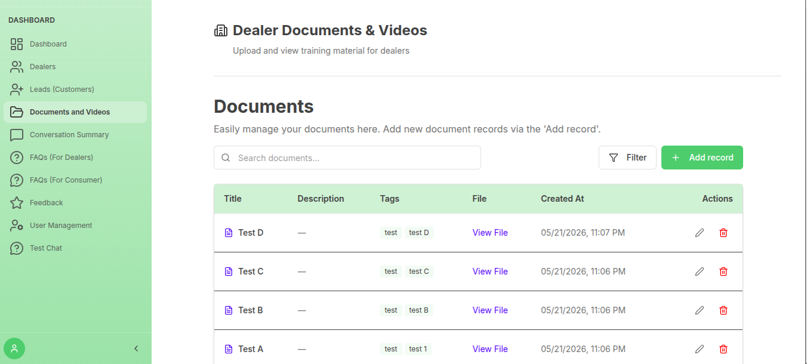Click the Dashboard grid icon in sidebar
The image size is (807, 364).
[x=17, y=44]
